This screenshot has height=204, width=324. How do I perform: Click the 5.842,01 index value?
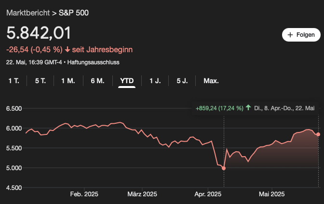39,33
